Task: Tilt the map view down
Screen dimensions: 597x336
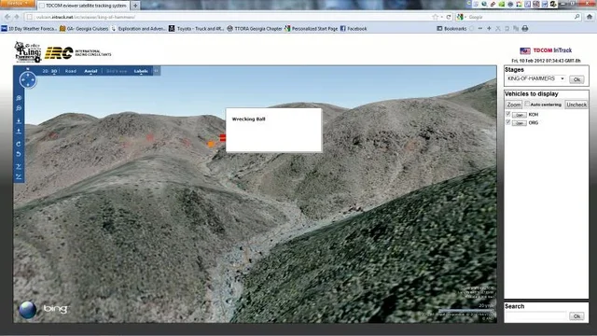Action: click(x=19, y=176)
